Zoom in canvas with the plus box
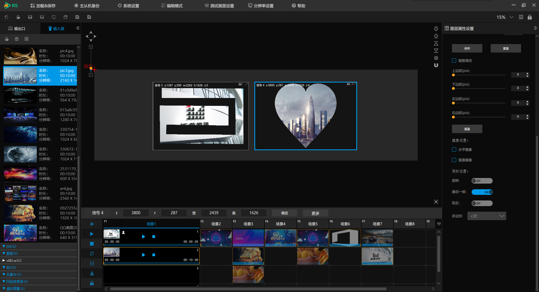The image size is (539, 292). (91, 47)
